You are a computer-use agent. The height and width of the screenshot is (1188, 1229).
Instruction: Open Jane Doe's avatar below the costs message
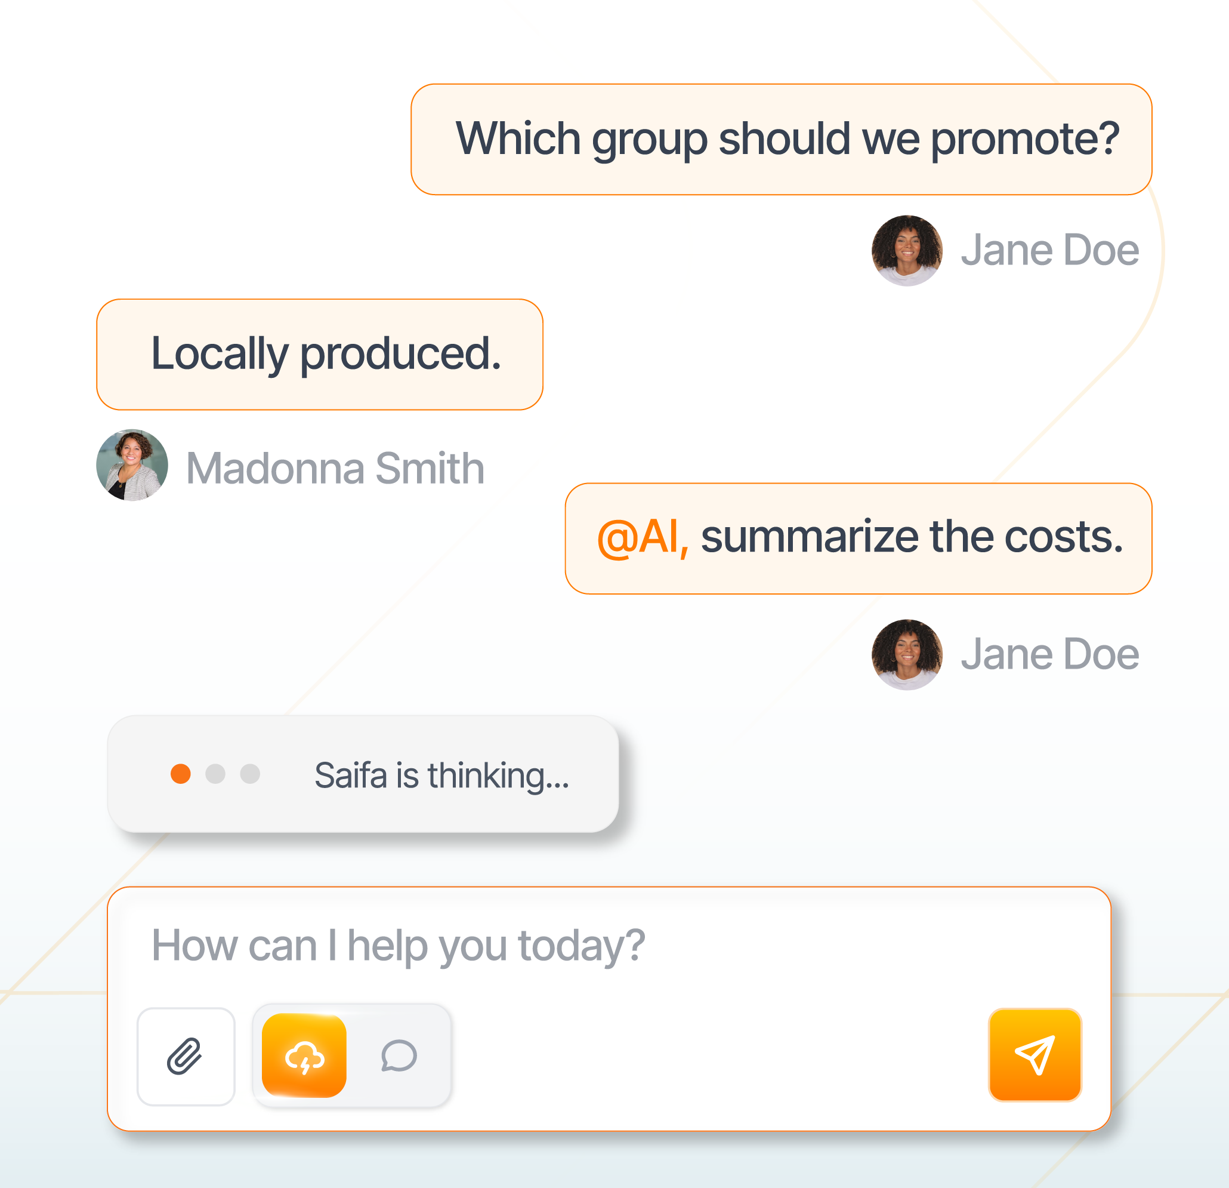[907, 654]
